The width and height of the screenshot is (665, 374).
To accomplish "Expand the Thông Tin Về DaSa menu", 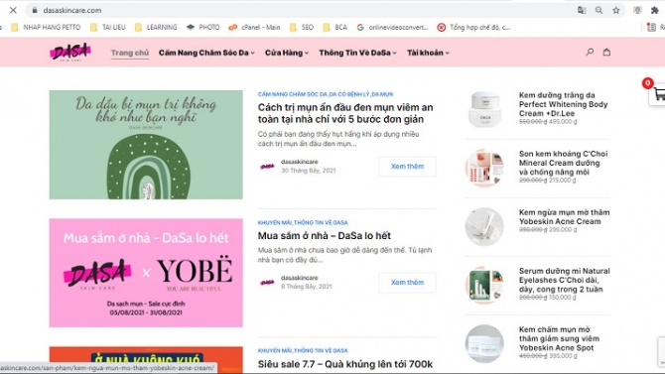I will click(x=357, y=53).
